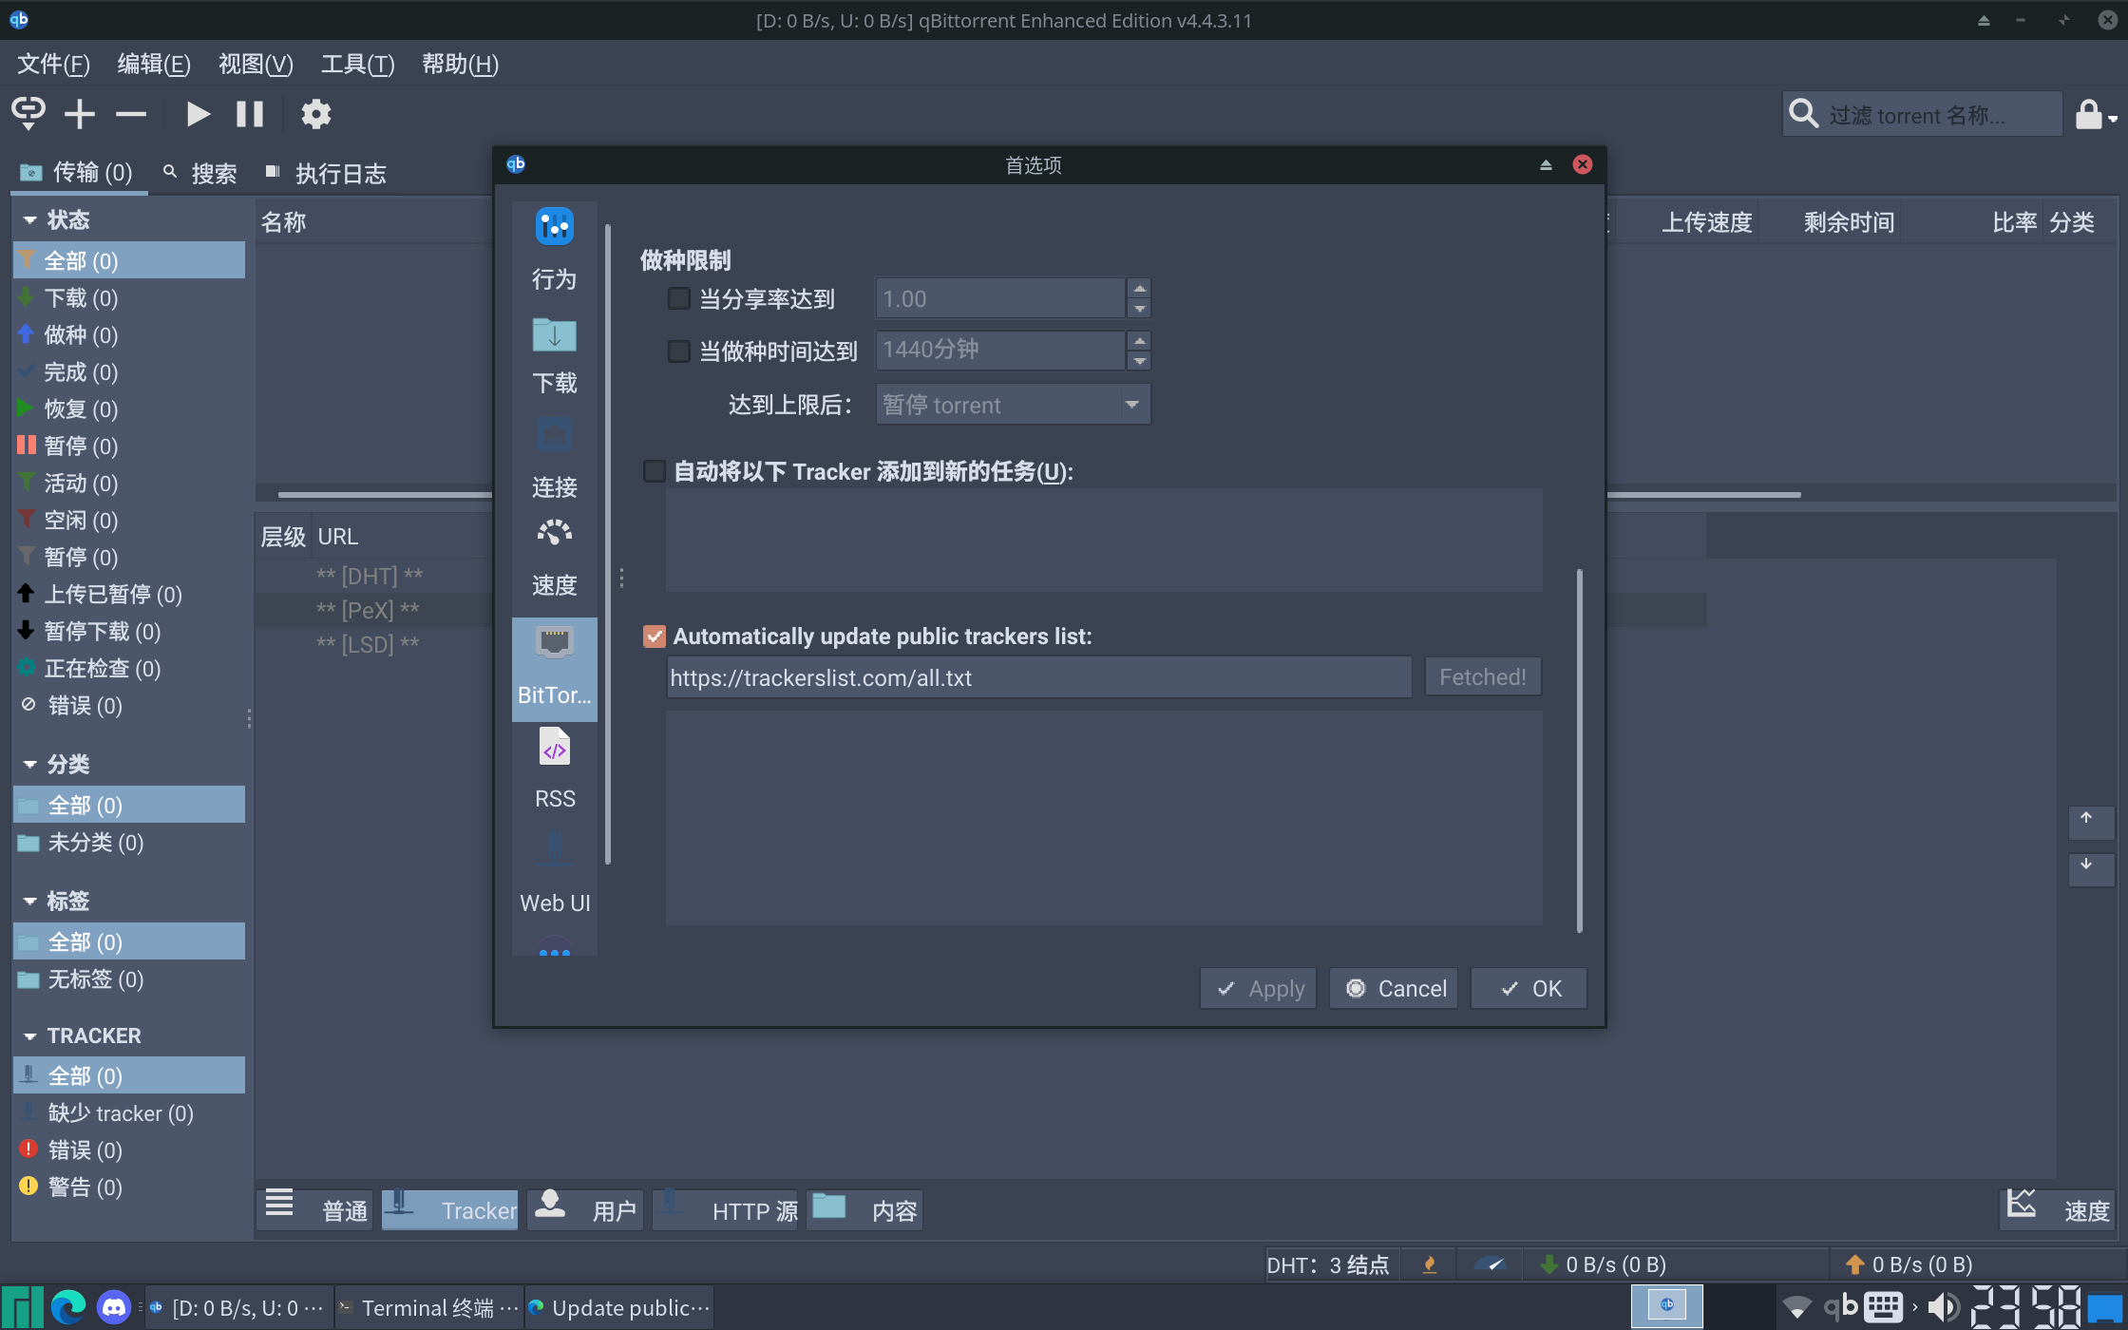The width and height of the screenshot is (2128, 1330).
Task: Enable the 当分享率达到 seeding limit
Action: (678, 297)
